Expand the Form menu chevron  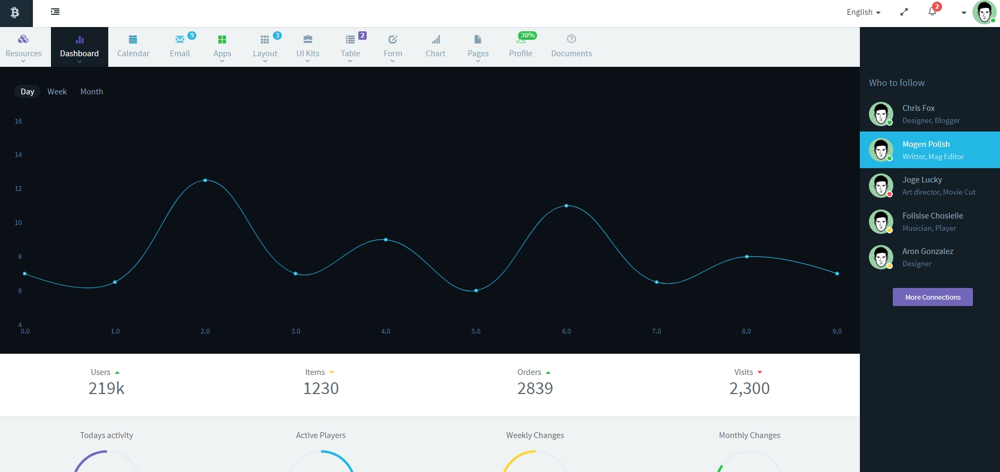tap(393, 61)
